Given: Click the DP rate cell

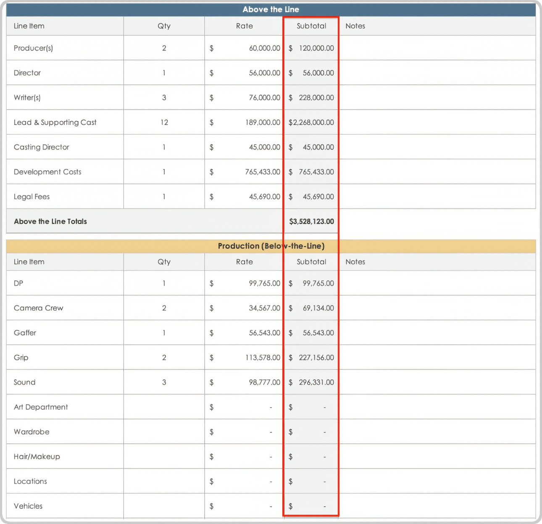Looking at the screenshot, I should [245, 283].
